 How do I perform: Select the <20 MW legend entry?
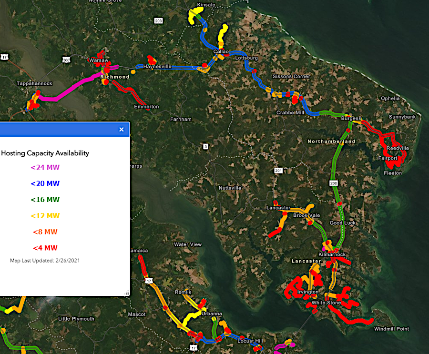45,183
